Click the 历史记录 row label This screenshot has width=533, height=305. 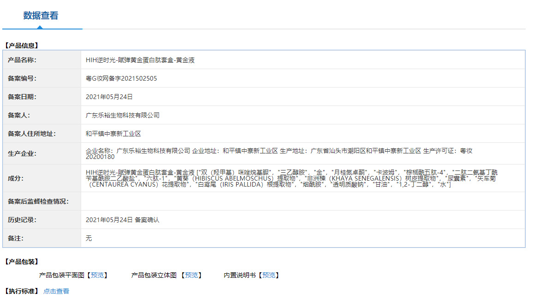click(x=22, y=220)
